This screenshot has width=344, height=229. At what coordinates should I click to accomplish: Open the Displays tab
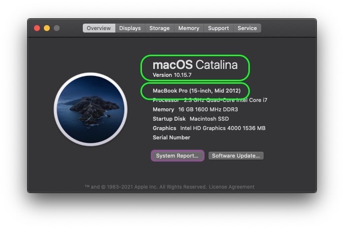coord(130,28)
